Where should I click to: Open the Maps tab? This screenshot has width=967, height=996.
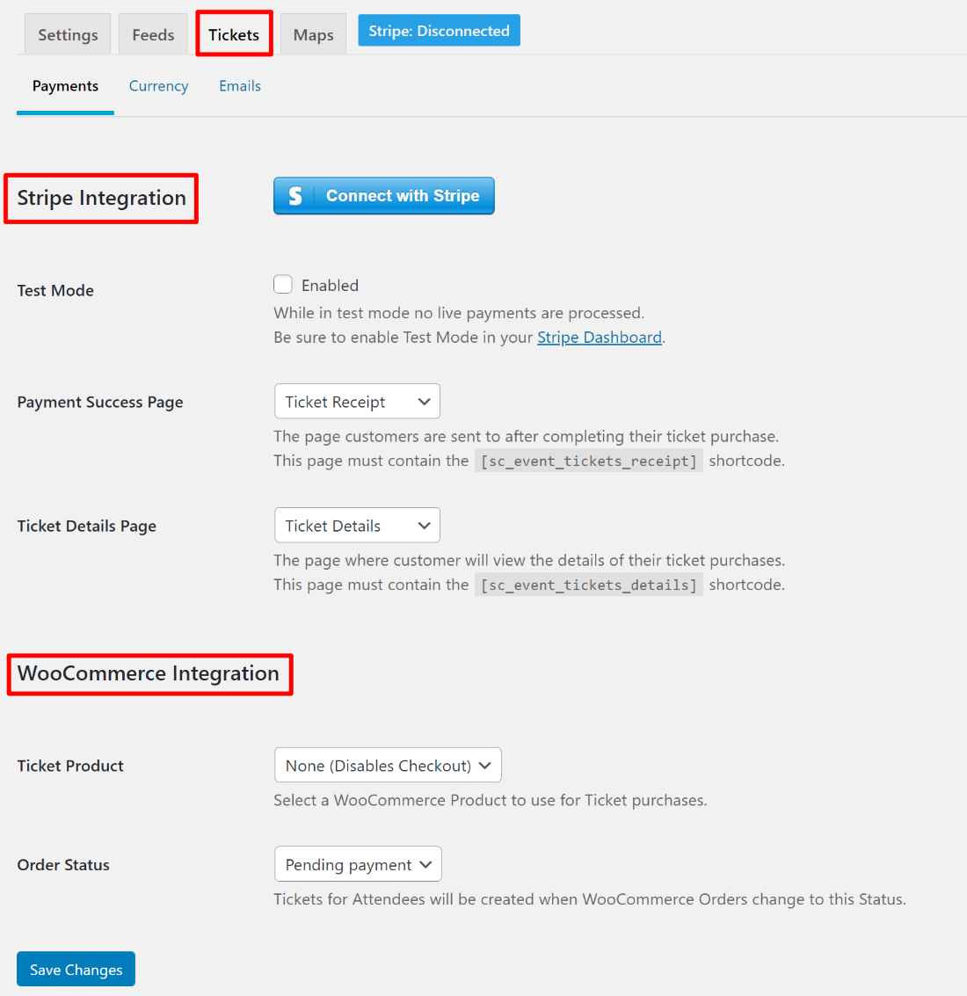[313, 34]
